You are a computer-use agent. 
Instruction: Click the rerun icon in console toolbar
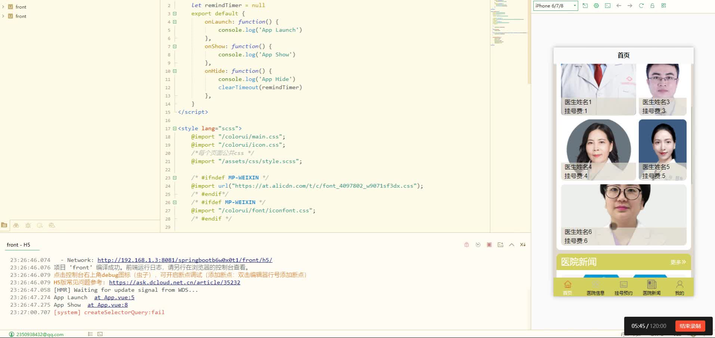pos(478,245)
